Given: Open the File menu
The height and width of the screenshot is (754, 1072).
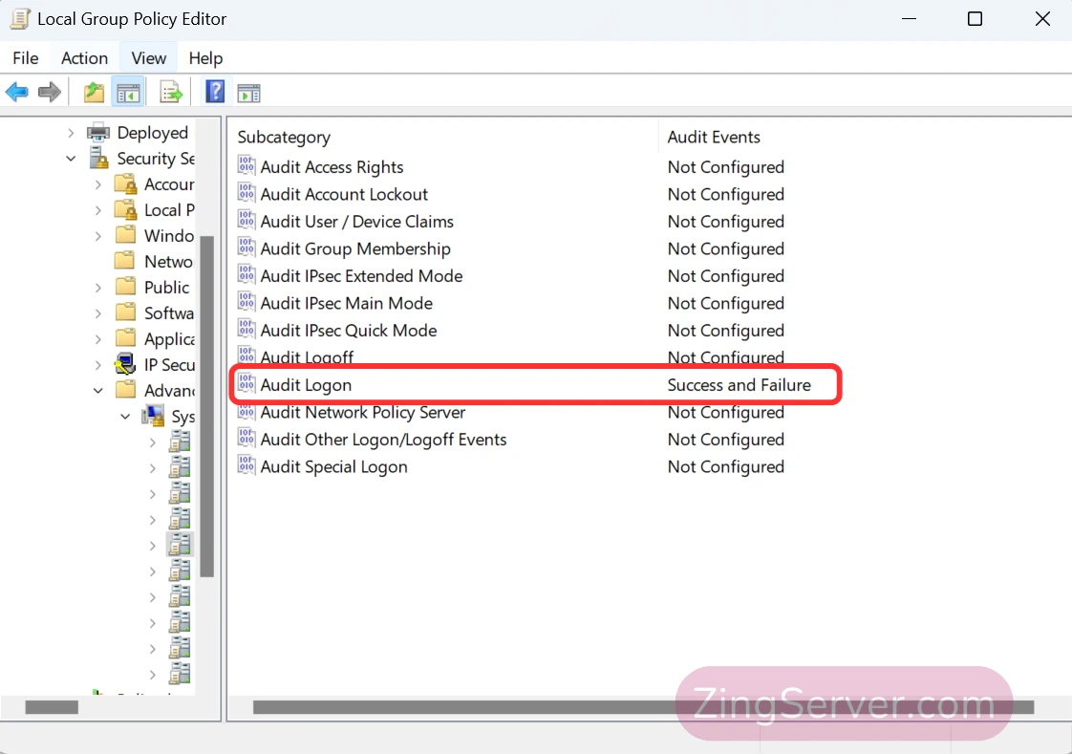Looking at the screenshot, I should (x=26, y=58).
